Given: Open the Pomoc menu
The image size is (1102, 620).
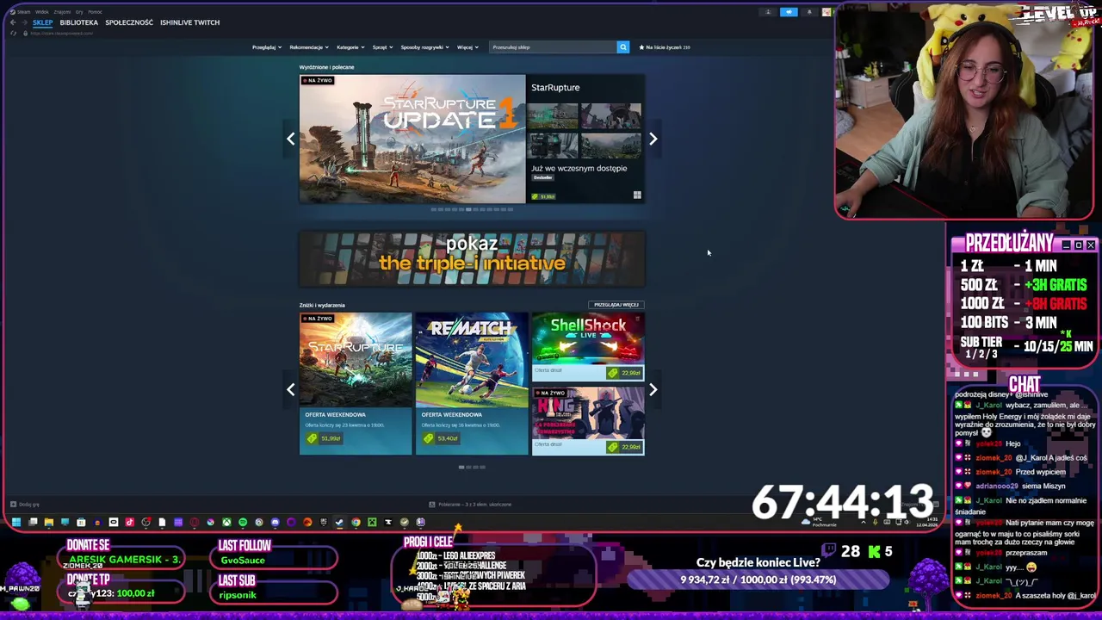Looking at the screenshot, I should [x=95, y=12].
